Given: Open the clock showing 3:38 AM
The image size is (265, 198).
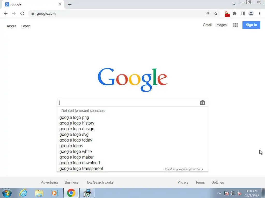Looking at the screenshot, I should coord(252,193).
